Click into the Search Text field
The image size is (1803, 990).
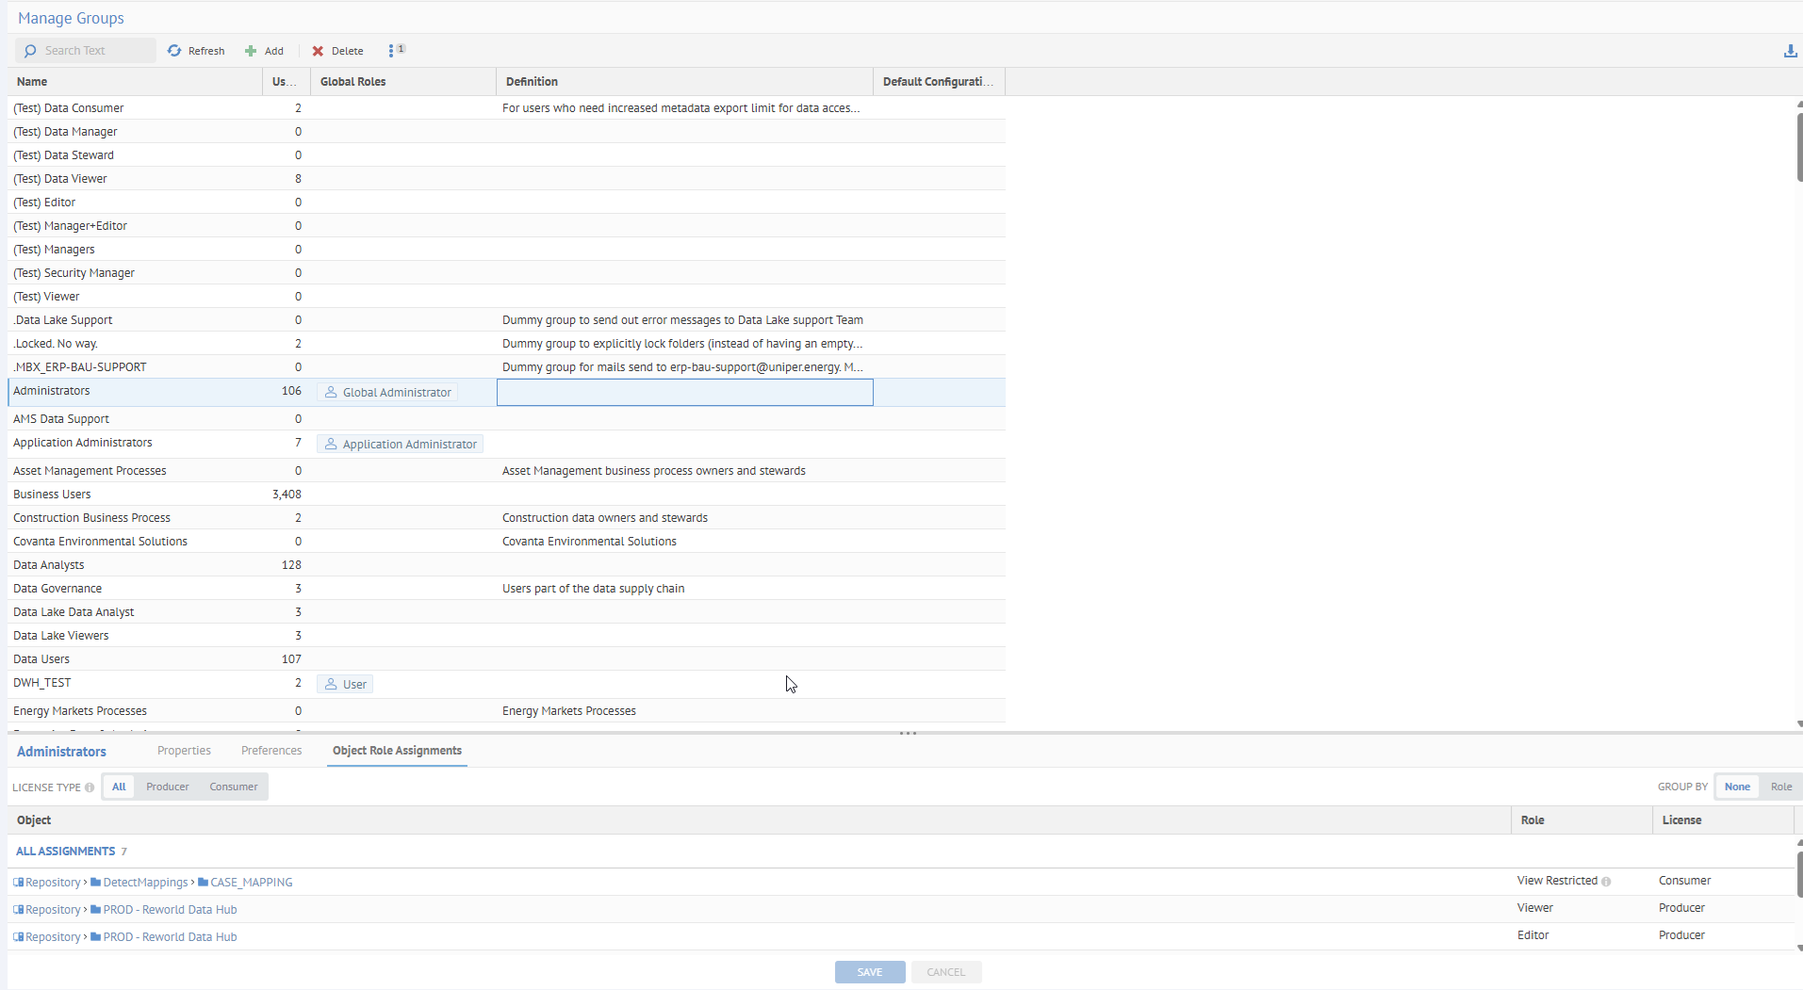pyautogui.click(x=94, y=51)
